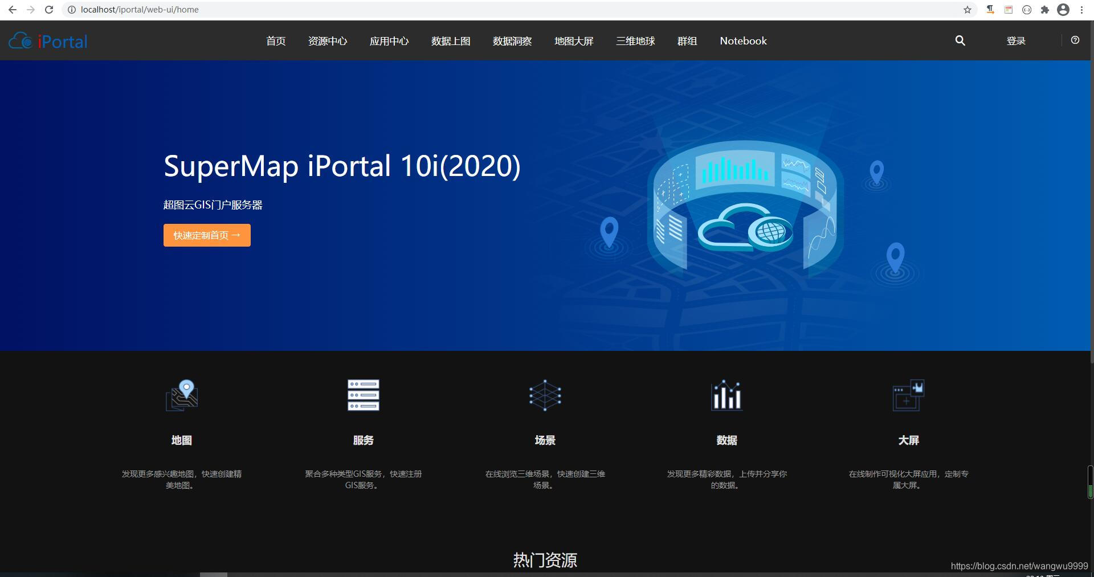Click the 登录 login link
This screenshot has width=1094, height=577.
click(1016, 41)
